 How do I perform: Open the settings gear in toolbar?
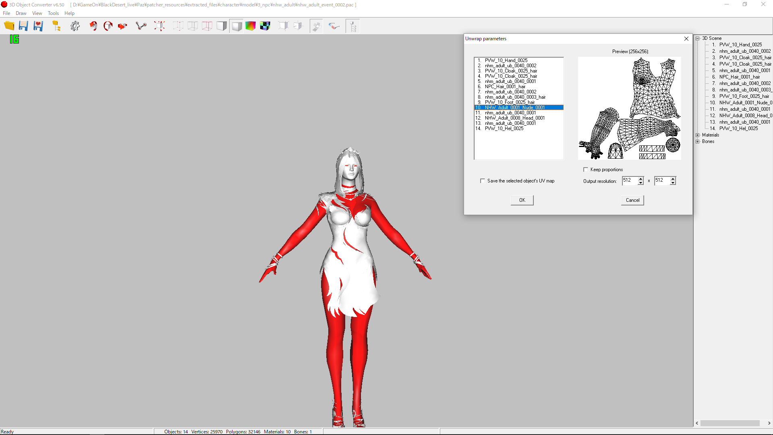click(75, 26)
